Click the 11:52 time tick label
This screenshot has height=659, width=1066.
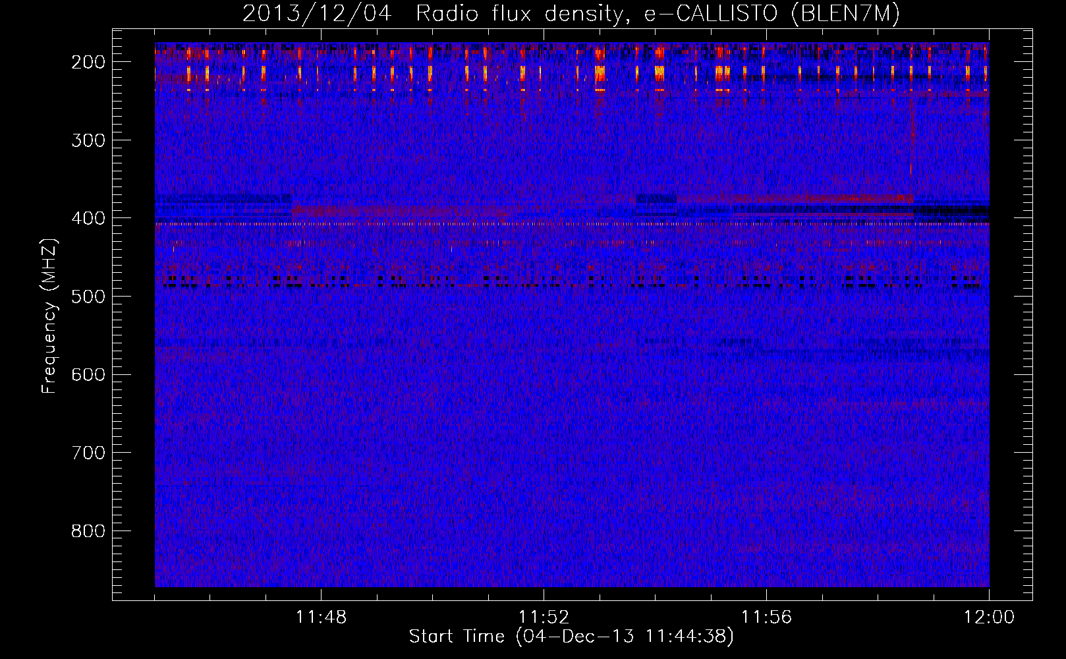544,617
